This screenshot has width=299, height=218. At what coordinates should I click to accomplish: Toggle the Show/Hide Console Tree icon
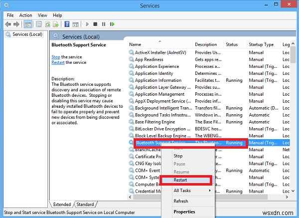click(x=28, y=24)
